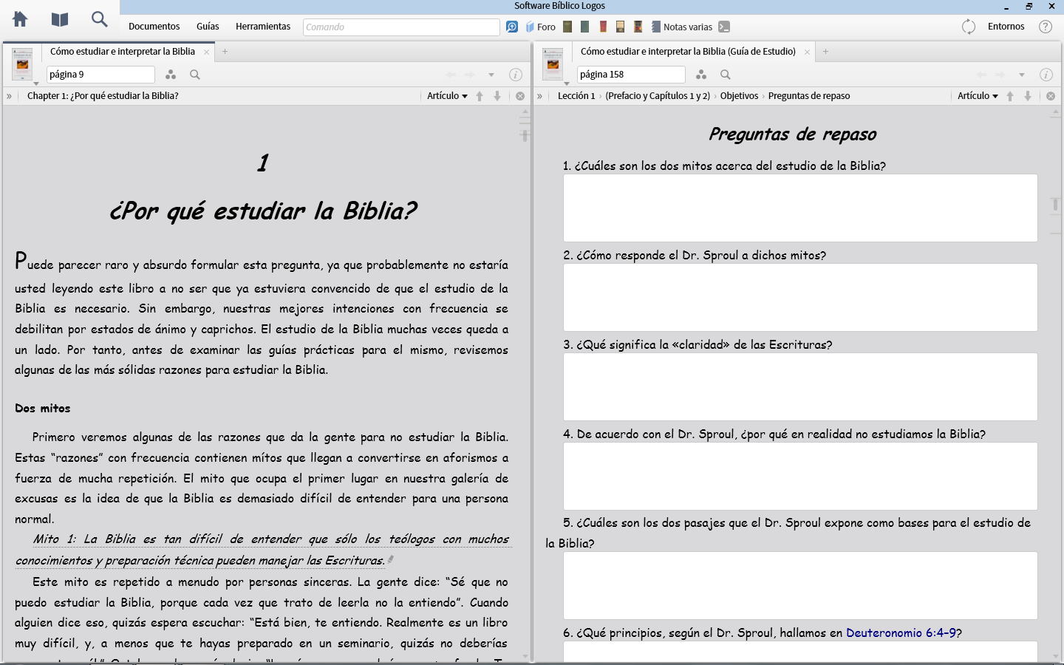
Task: Click the 'página 9' reference box
Action: [100, 75]
